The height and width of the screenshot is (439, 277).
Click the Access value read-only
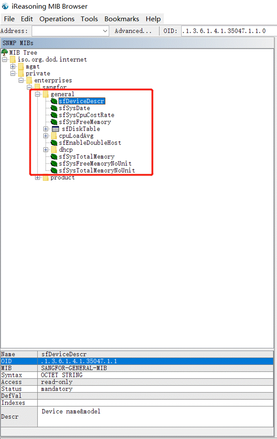point(57,382)
